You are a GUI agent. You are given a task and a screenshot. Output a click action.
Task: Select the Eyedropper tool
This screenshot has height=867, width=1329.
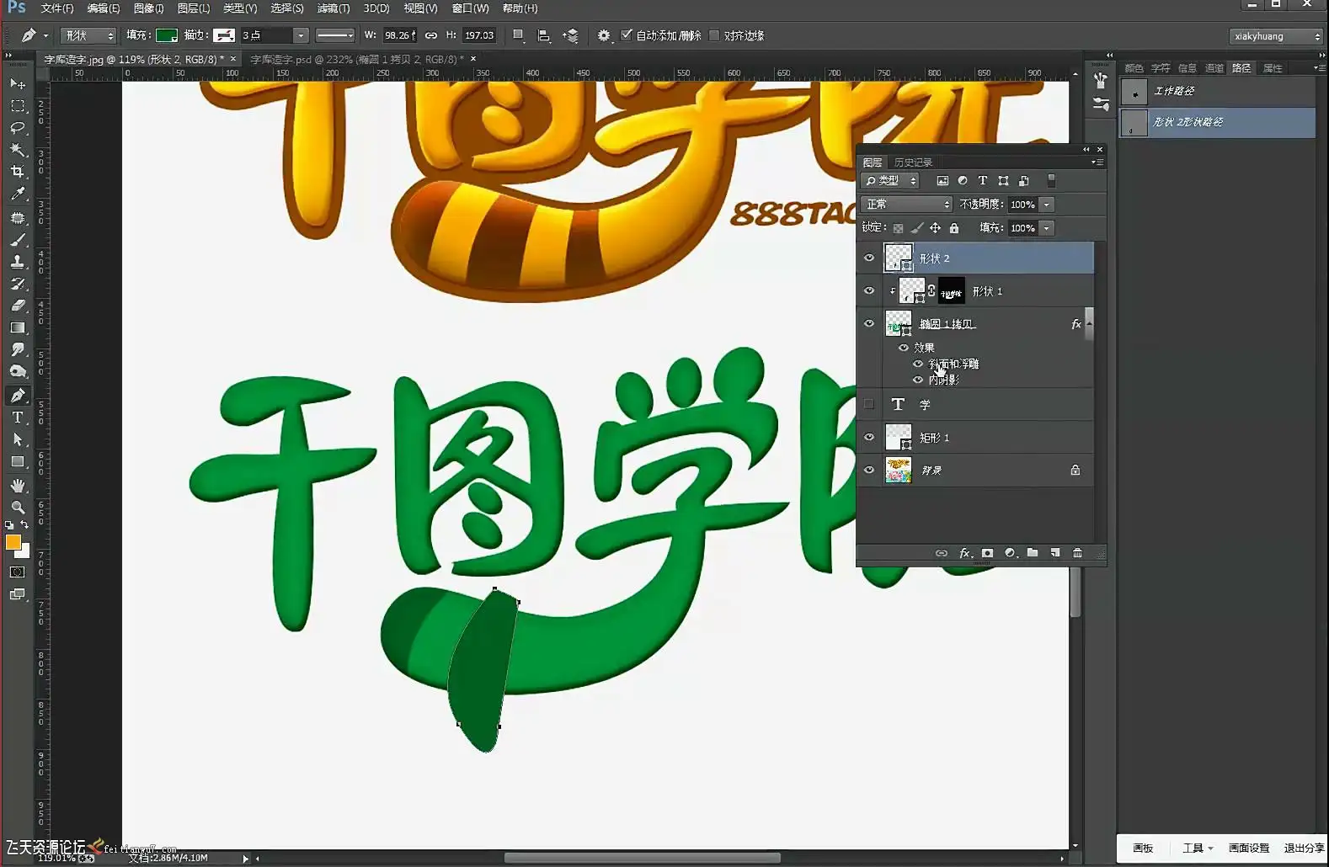pos(18,194)
